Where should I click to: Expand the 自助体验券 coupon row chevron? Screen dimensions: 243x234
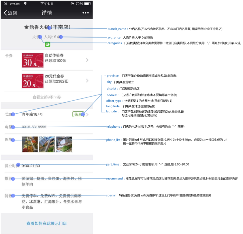point(87,60)
